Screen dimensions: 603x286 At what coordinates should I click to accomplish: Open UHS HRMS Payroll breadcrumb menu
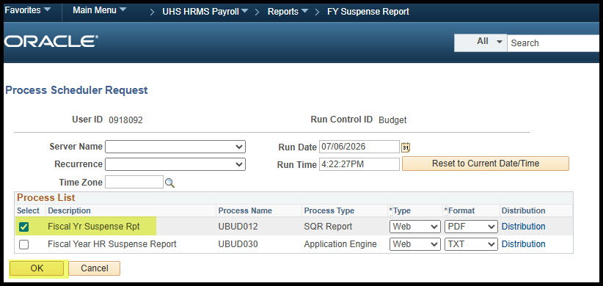pyautogui.click(x=205, y=12)
